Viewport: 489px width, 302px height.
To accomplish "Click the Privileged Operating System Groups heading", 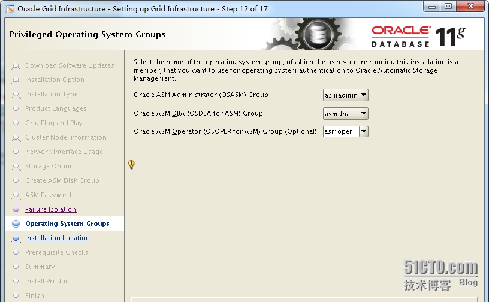I will coord(87,34).
